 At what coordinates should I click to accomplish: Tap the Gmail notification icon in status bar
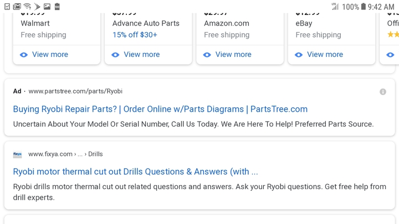(17, 6)
